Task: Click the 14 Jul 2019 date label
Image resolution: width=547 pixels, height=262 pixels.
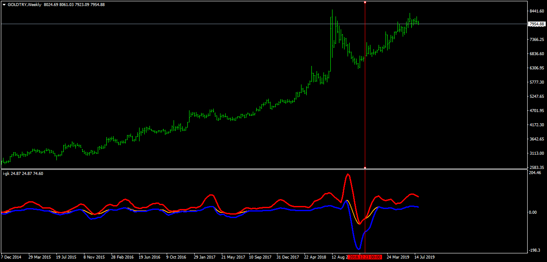Action: point(425,257)
